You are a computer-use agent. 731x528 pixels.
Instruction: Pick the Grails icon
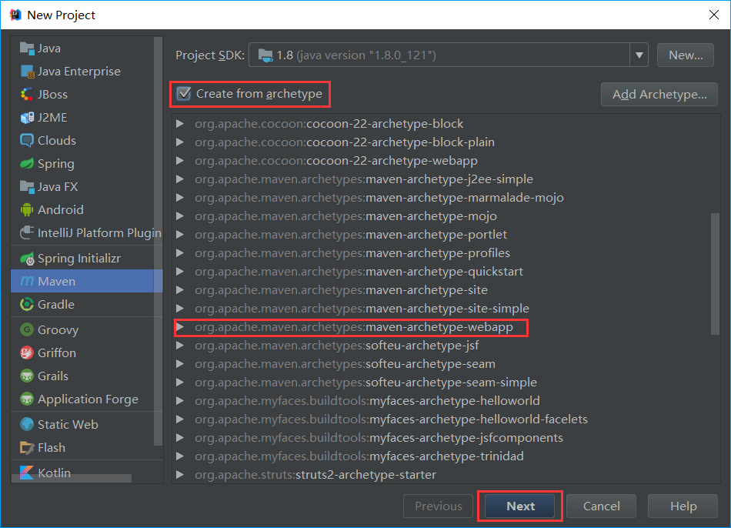27,376
